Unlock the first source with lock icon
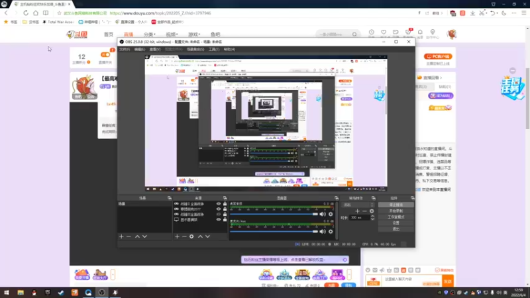 coord(225,204)
